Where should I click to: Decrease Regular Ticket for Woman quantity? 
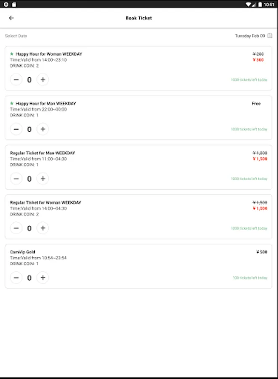coord(16,228)
